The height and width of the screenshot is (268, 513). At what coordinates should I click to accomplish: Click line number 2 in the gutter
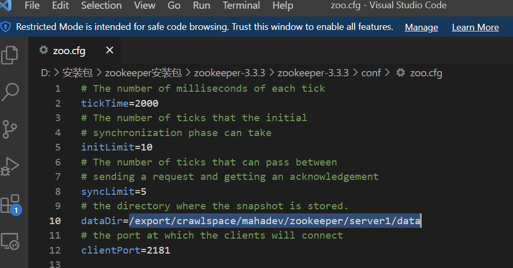[x=58, y=103]
